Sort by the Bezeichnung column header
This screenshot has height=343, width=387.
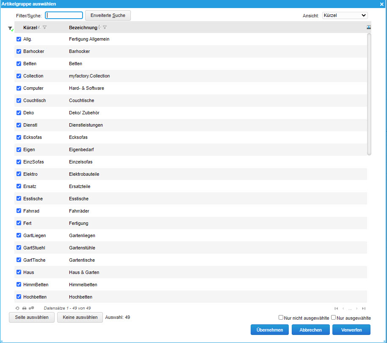point(83,28)
